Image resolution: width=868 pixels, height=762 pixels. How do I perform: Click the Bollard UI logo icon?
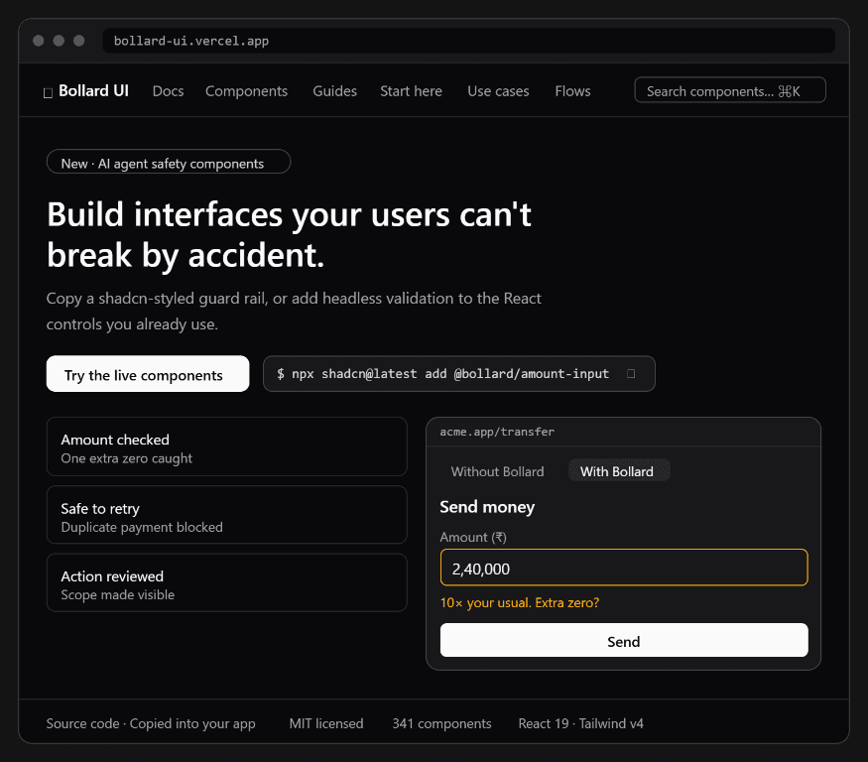point(49,92)
